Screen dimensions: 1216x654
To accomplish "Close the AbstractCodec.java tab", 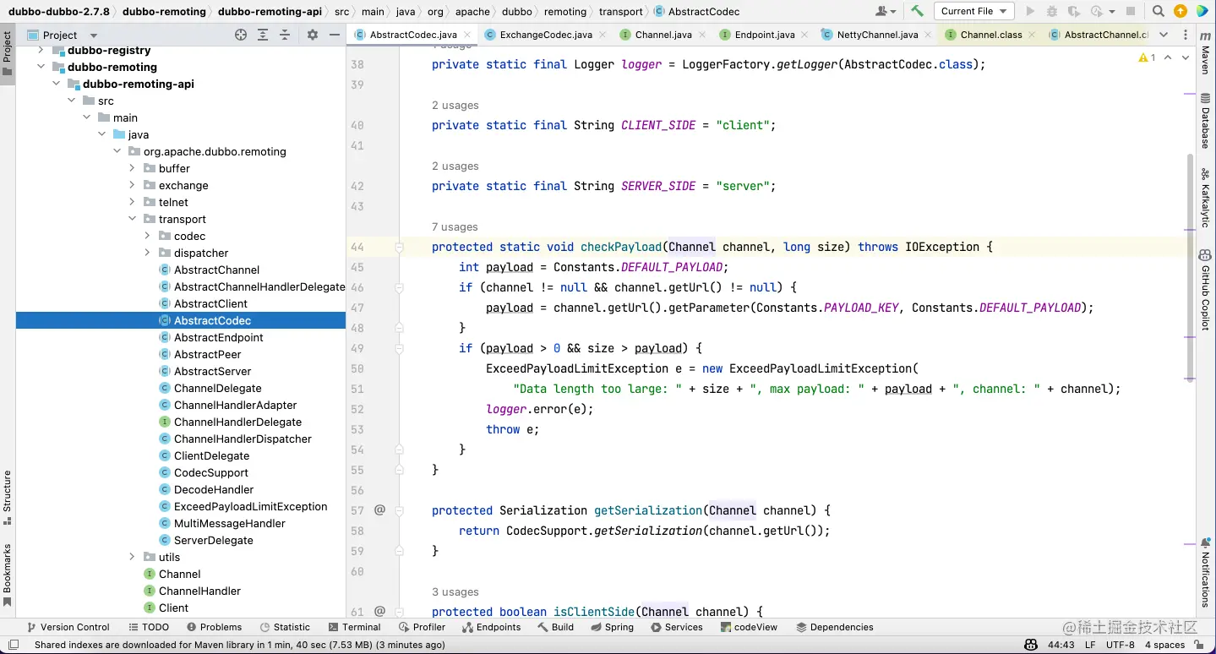I will [x=468, y=35].
